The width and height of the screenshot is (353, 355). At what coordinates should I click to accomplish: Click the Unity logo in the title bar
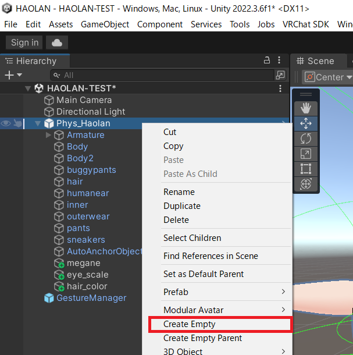click(7, 9)
